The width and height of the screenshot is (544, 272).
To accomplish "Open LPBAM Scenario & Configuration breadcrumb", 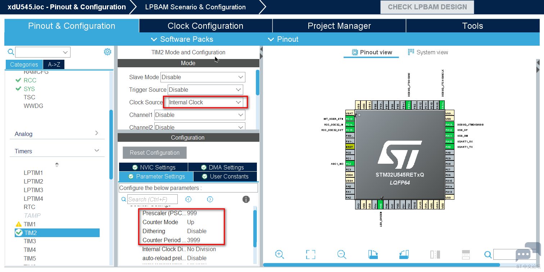I will click(x=195, y=7).
